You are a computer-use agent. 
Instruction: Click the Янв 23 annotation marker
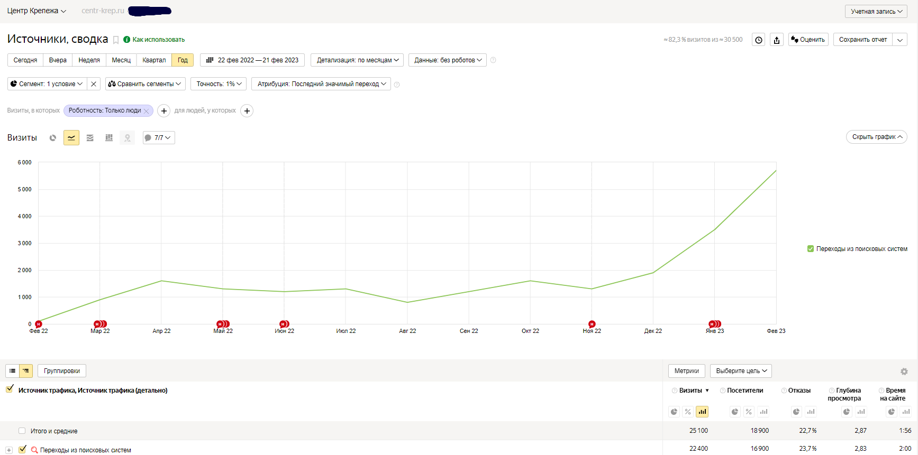714,324
